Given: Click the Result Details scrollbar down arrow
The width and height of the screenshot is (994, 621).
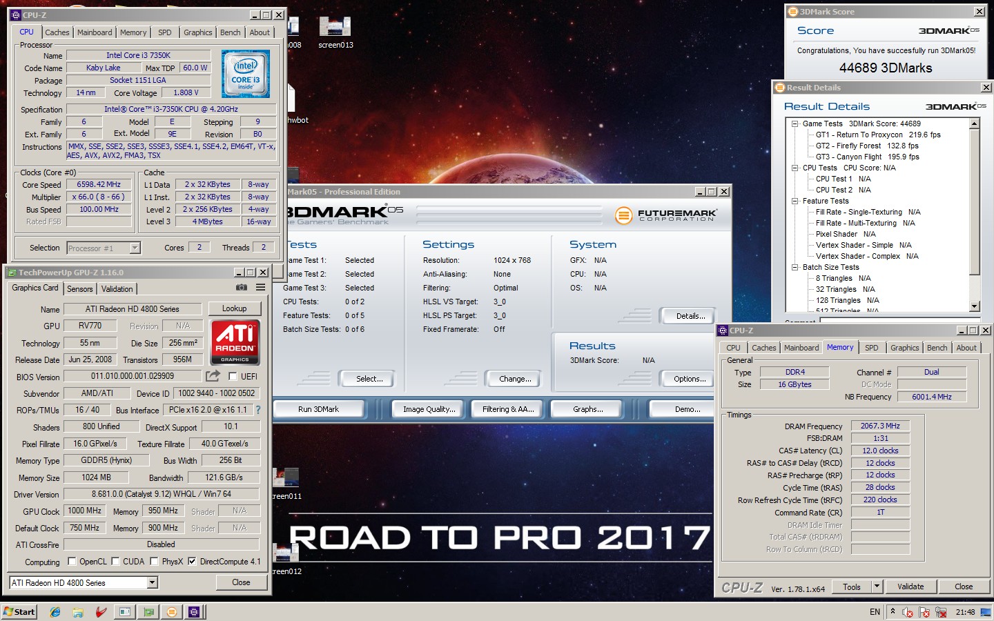Looking at the screenshot, I should [x=975, y=306].
